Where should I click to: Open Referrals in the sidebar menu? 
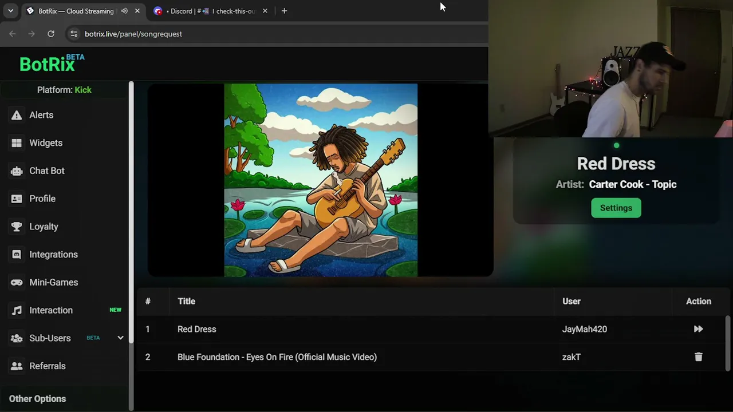coord(48,366)
